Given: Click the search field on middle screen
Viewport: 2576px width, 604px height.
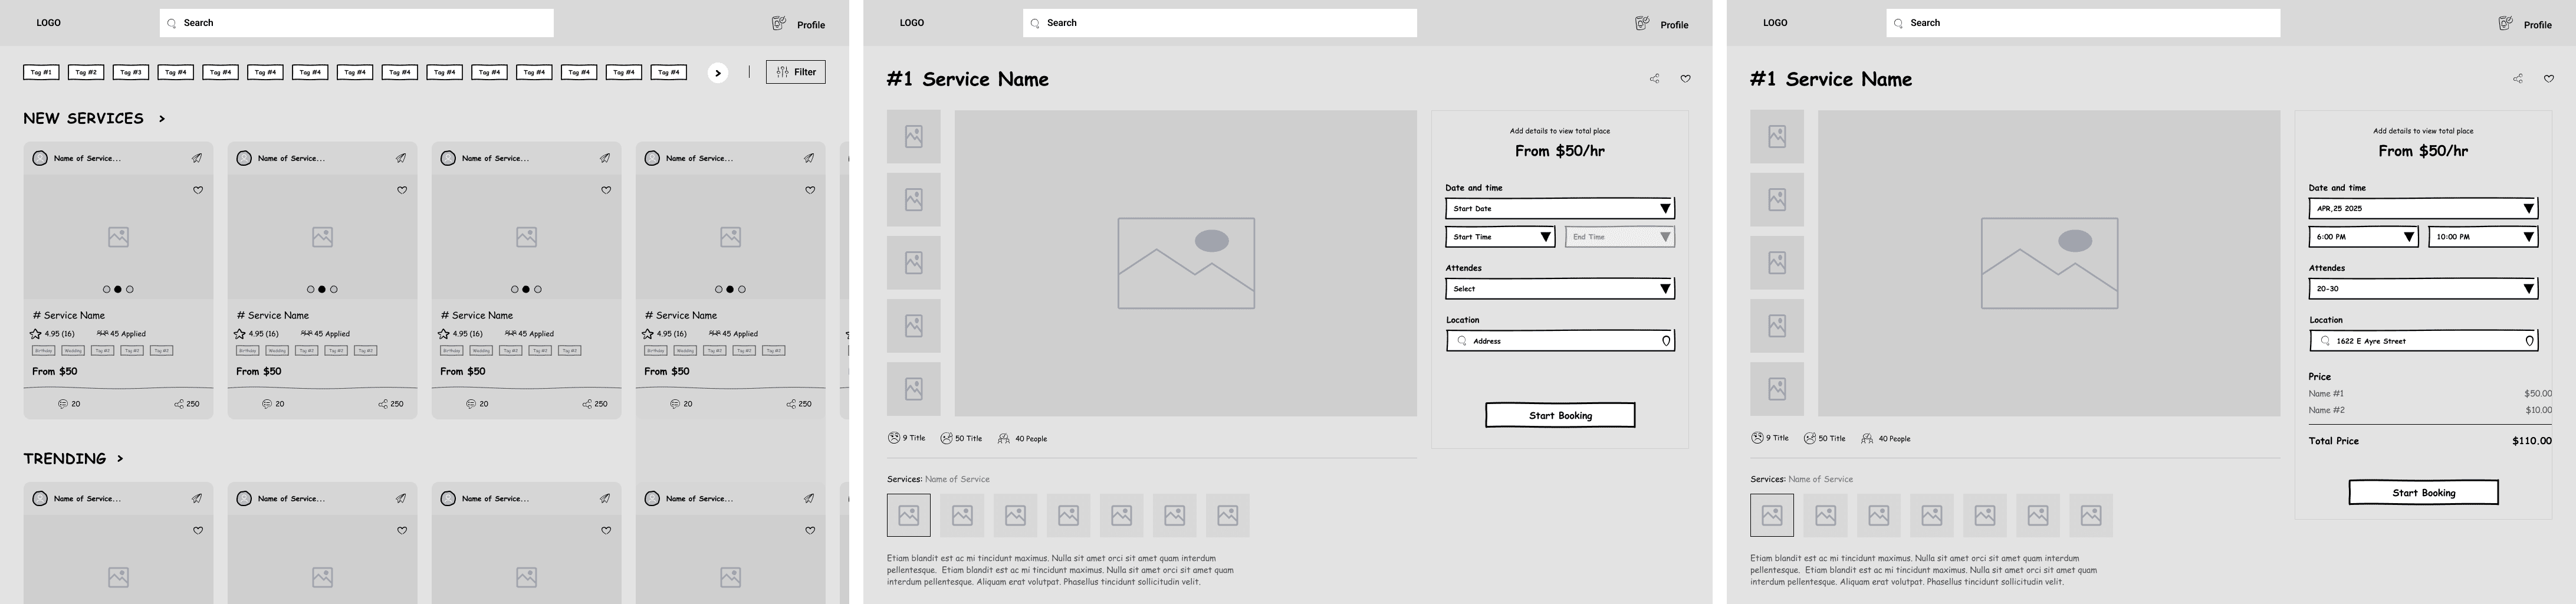Looking at the screenshot, I should point(1220,23).
